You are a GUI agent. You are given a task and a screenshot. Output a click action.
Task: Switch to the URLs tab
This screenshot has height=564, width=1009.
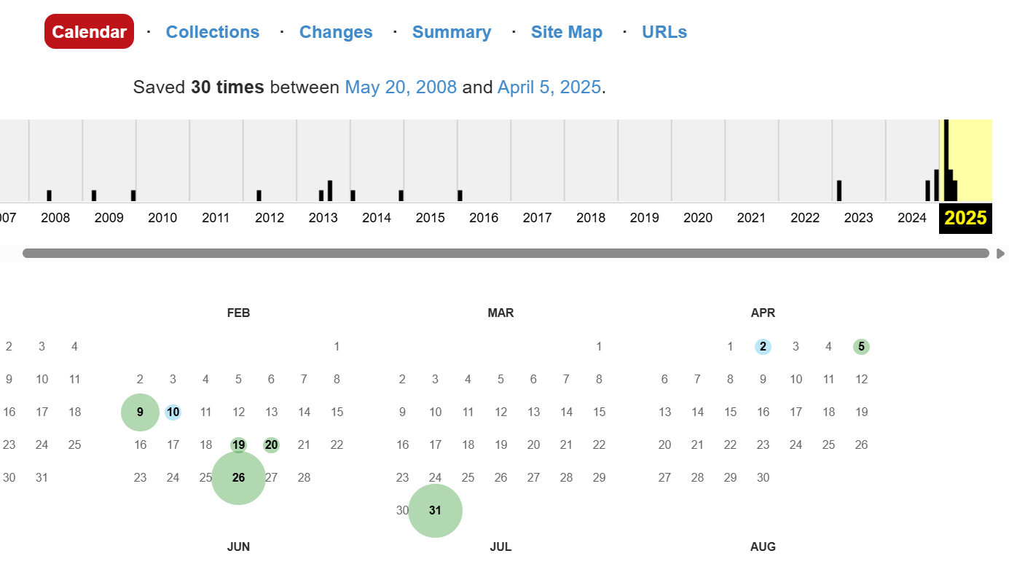point(664,32)
